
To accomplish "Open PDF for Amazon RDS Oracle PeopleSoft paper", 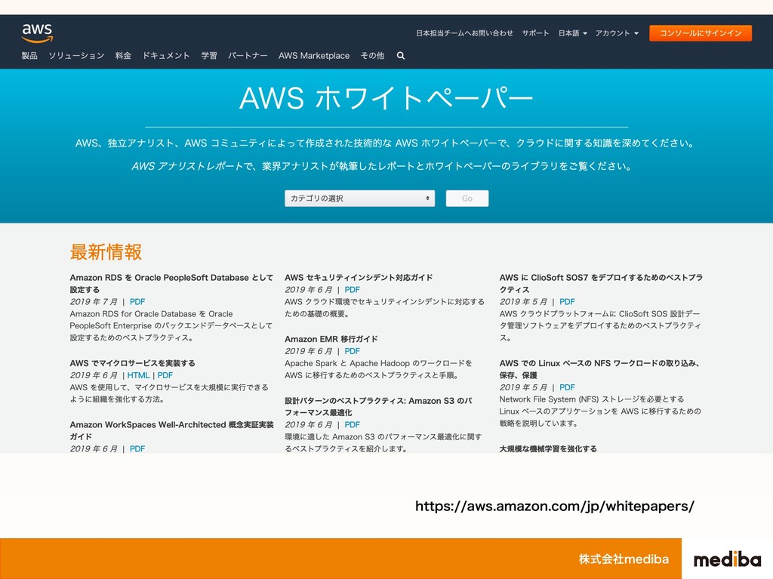I will coord(137,302).
